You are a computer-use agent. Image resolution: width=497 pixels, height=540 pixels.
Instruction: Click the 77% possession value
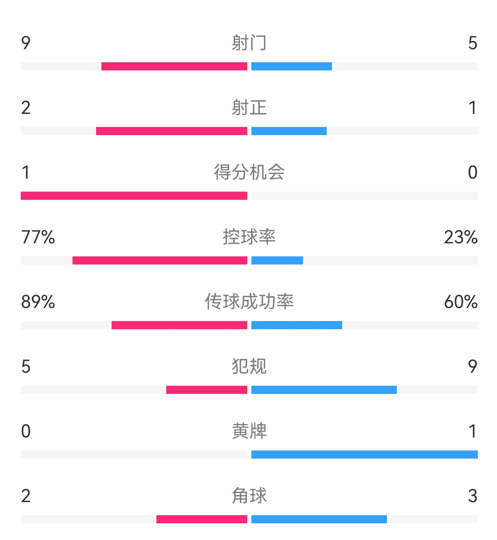(x=38, y=237)
